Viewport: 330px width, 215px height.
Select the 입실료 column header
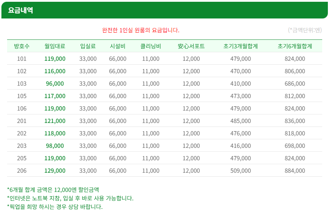(x=88, y=46)
